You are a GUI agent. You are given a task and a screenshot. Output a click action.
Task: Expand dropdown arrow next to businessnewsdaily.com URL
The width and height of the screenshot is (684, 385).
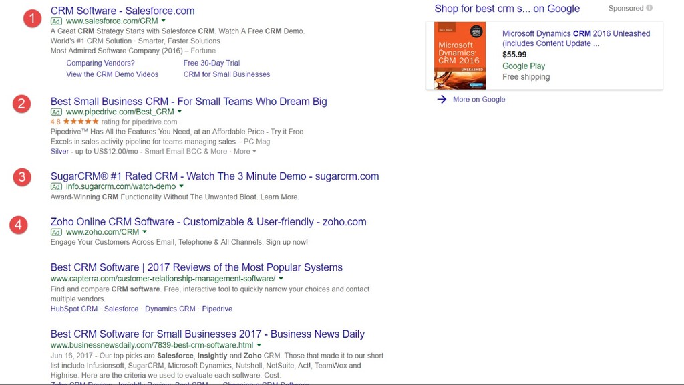pos(259,345)
